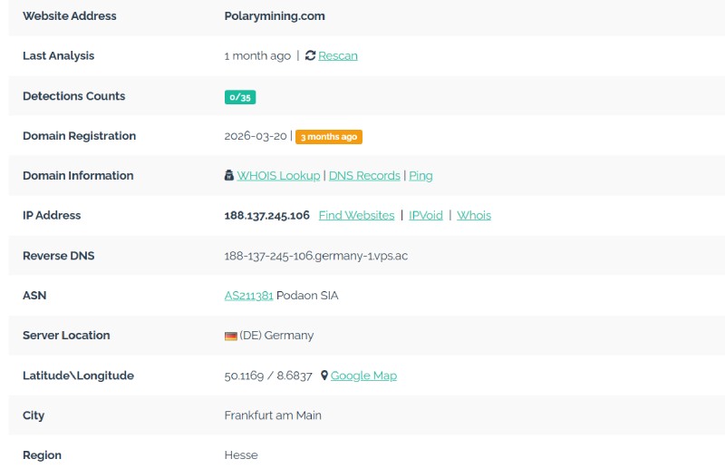This screenshot has height=469, width=725.
Task: Click the Whois link beside the IP address
Action: point(474,215)
